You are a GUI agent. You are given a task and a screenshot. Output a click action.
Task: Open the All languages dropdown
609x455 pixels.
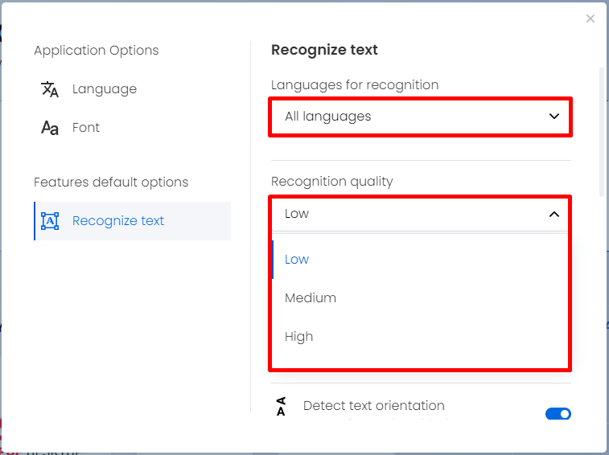pyautogui.click(x=420, y=117)
